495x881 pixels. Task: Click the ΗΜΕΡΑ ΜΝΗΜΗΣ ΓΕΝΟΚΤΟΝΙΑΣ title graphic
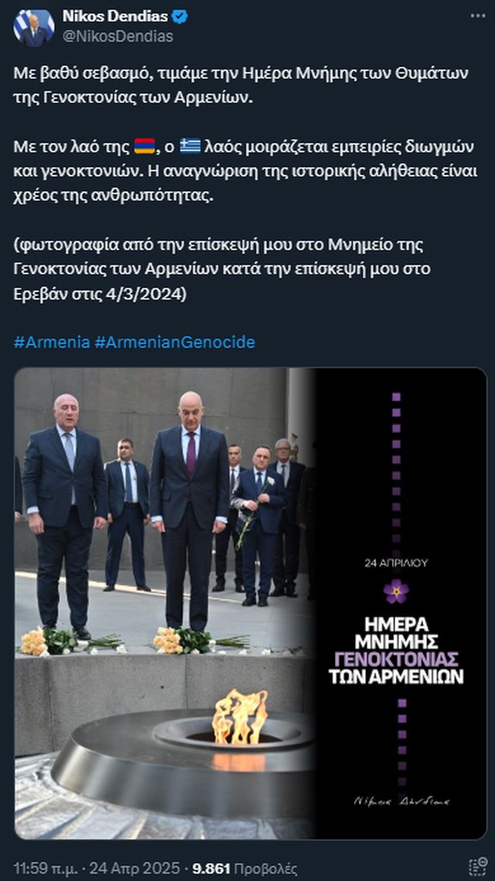point(400,650)
